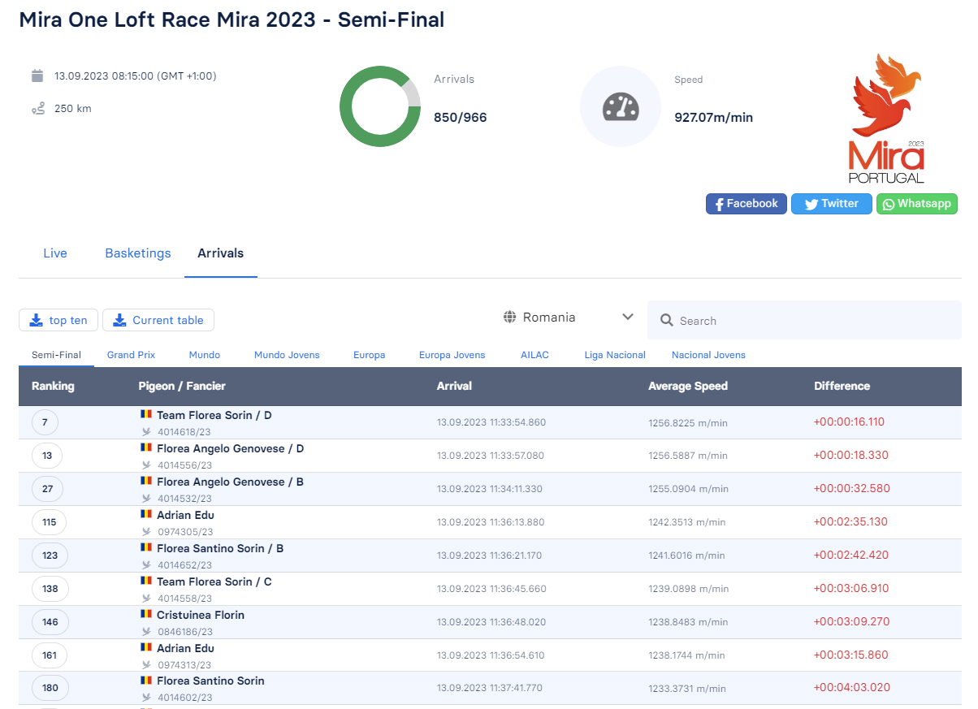Viewport: 978px width, 709px height.
Task: Switch to the Live tab
Action: [x=55, y=253]
